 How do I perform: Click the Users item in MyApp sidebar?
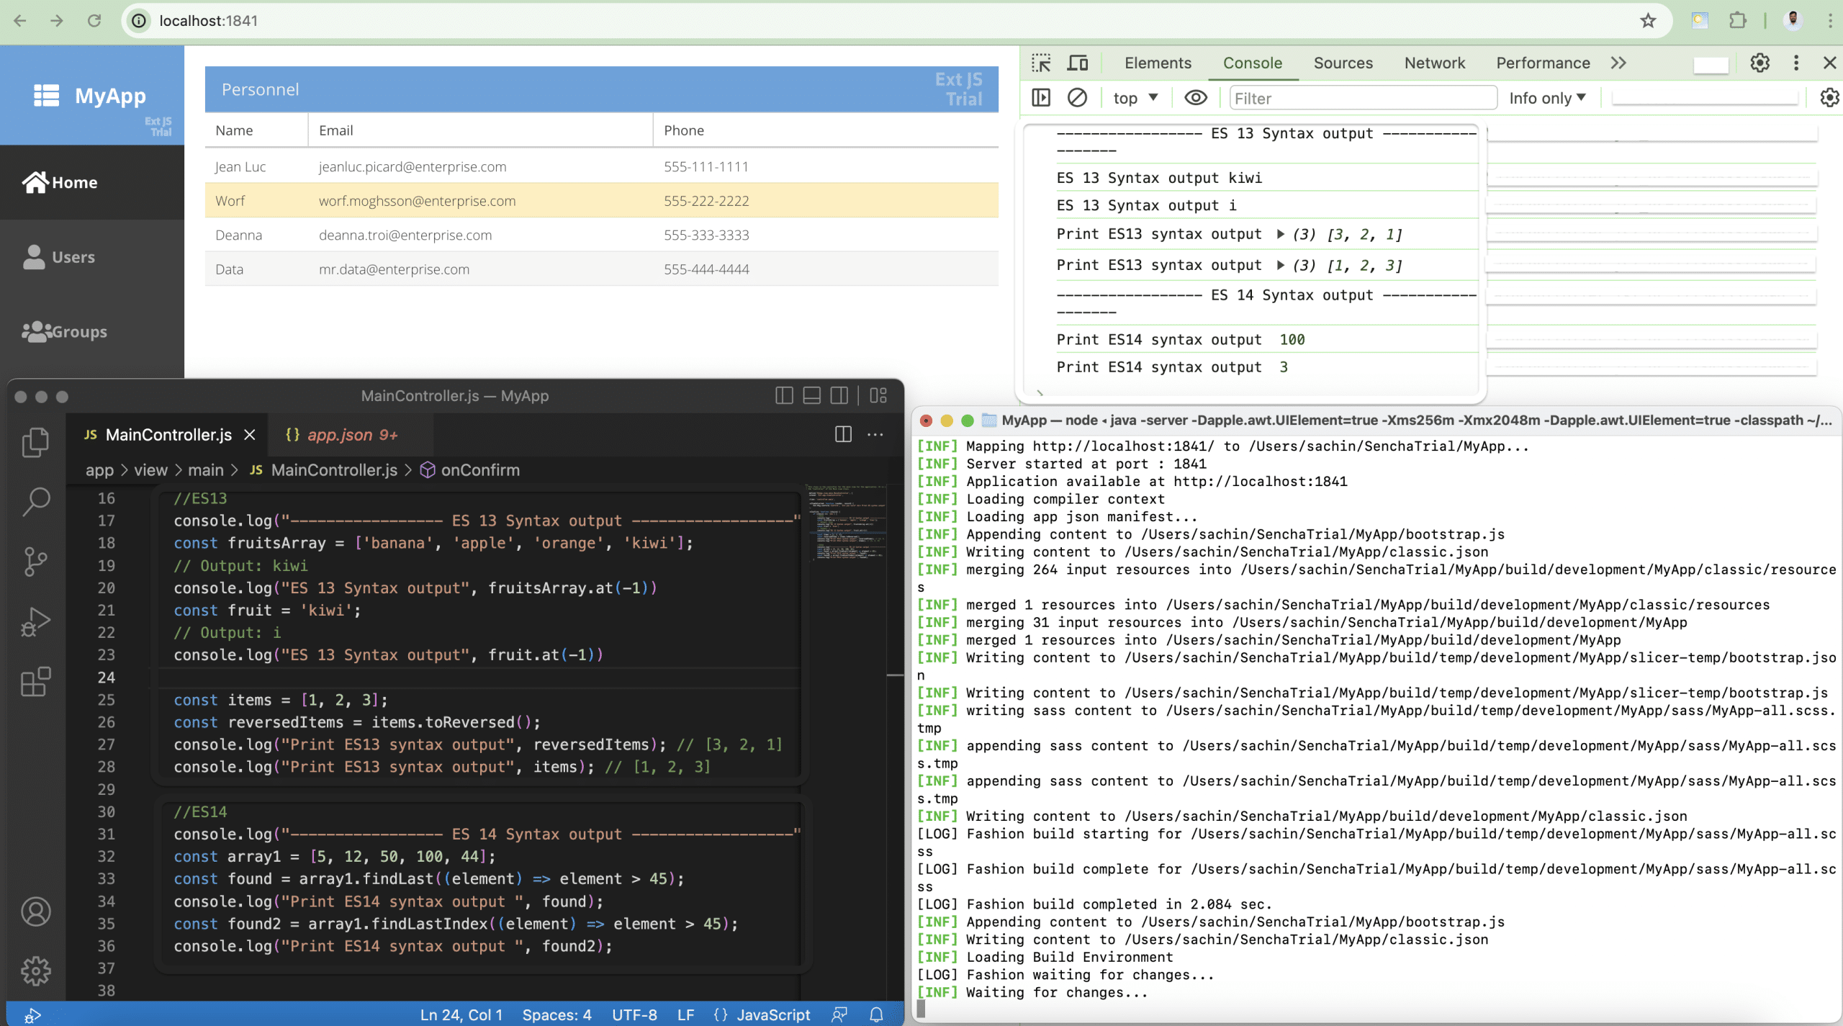pyautogui.click(x=73, y=257)
